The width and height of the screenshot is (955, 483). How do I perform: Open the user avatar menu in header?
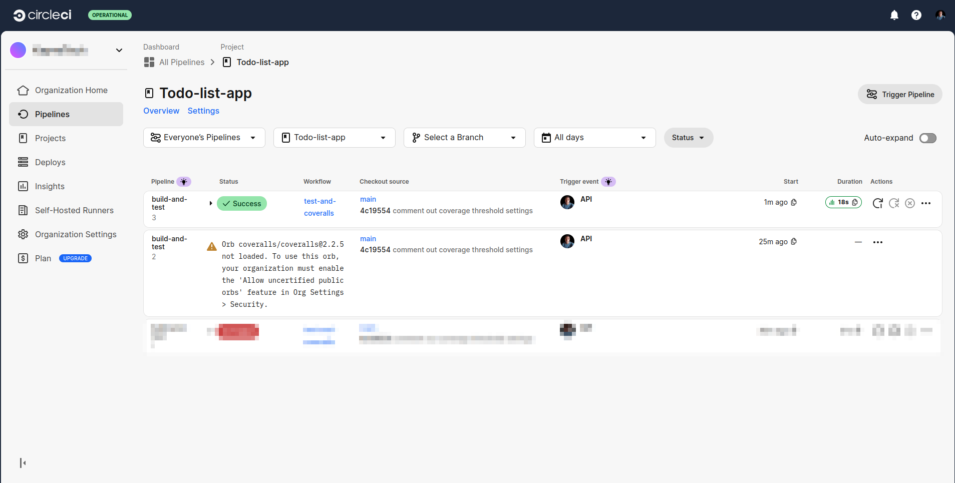click(x=940, y=15)
